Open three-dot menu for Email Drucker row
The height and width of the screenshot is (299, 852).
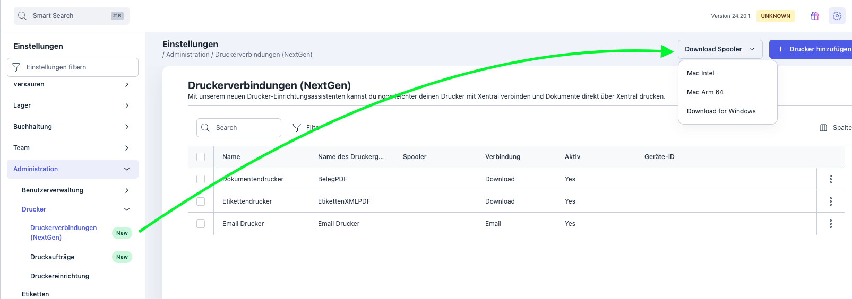(x=831, y=224)
